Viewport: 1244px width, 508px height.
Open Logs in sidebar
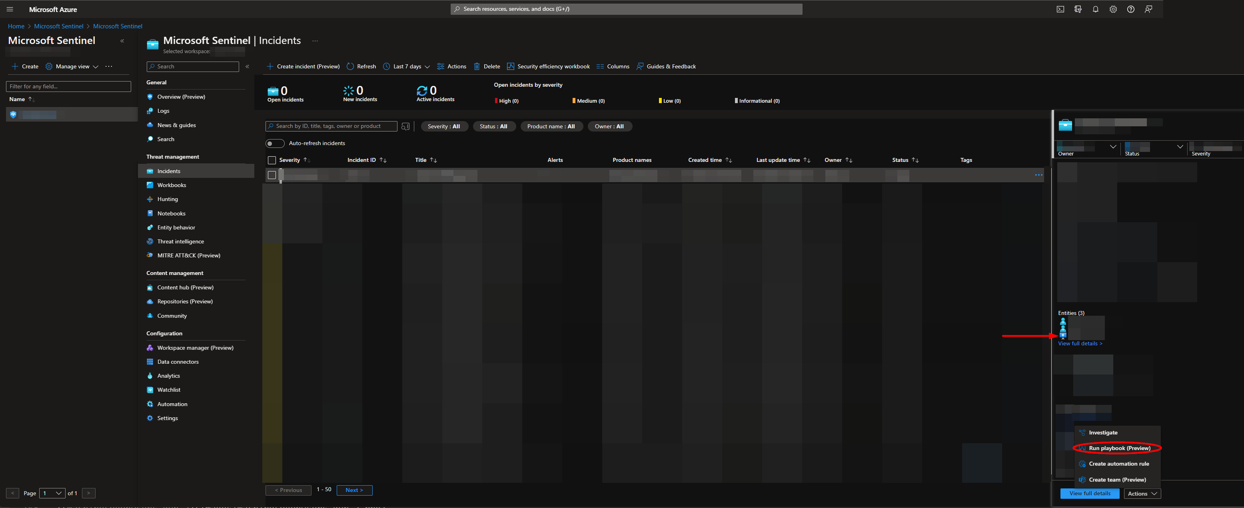click(163, 111)
